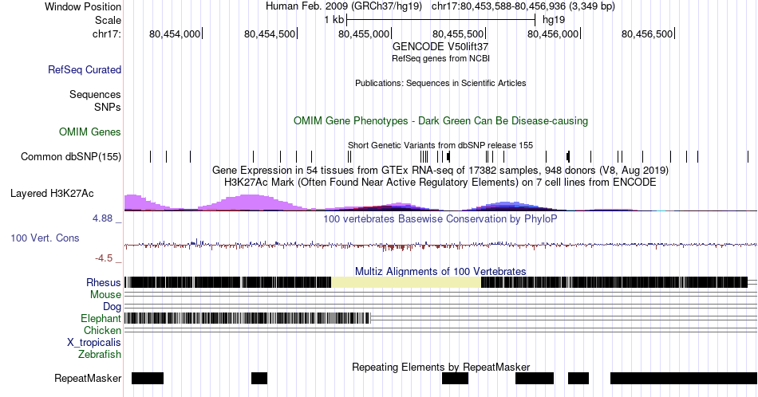Click Publications: Sequences in Scientific Articles title
The width and height of the screenshot is (758, 397).
440,83
